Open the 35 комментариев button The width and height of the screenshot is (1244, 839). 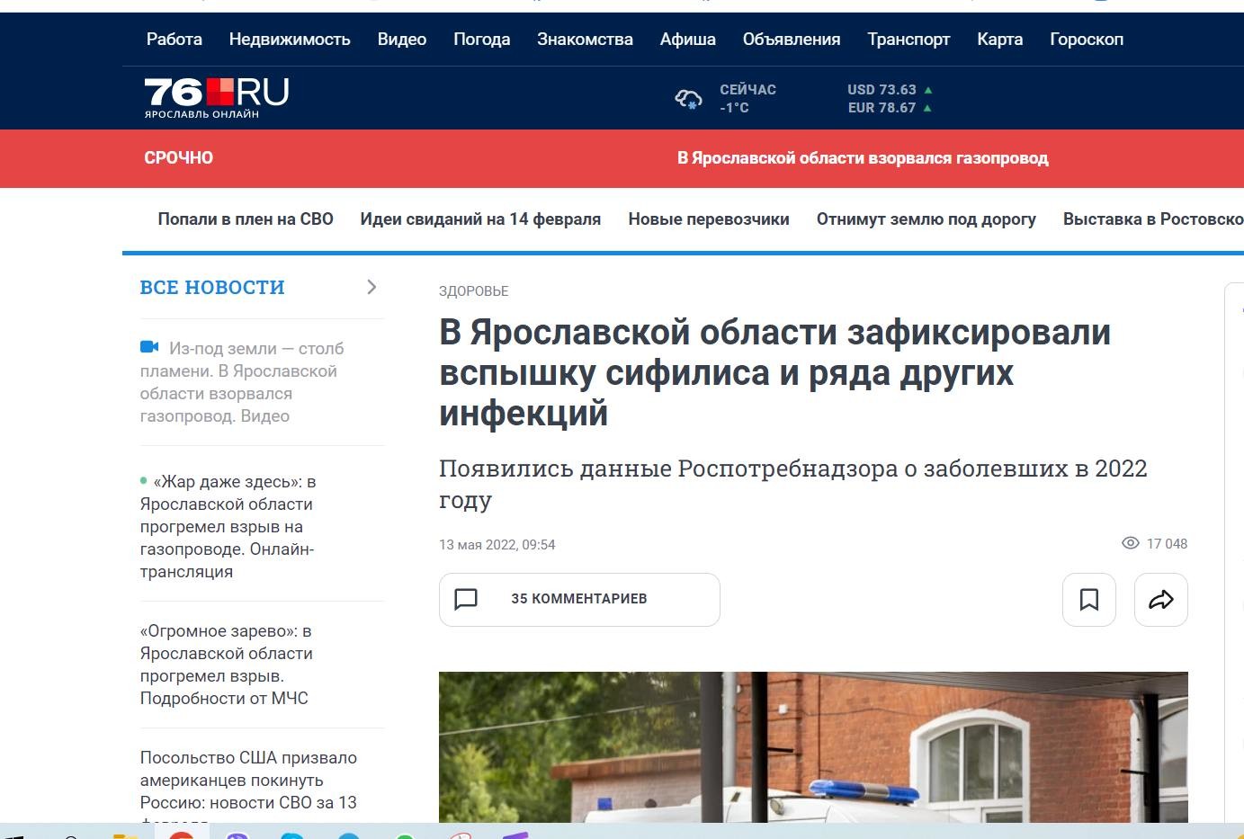(579, 600)
